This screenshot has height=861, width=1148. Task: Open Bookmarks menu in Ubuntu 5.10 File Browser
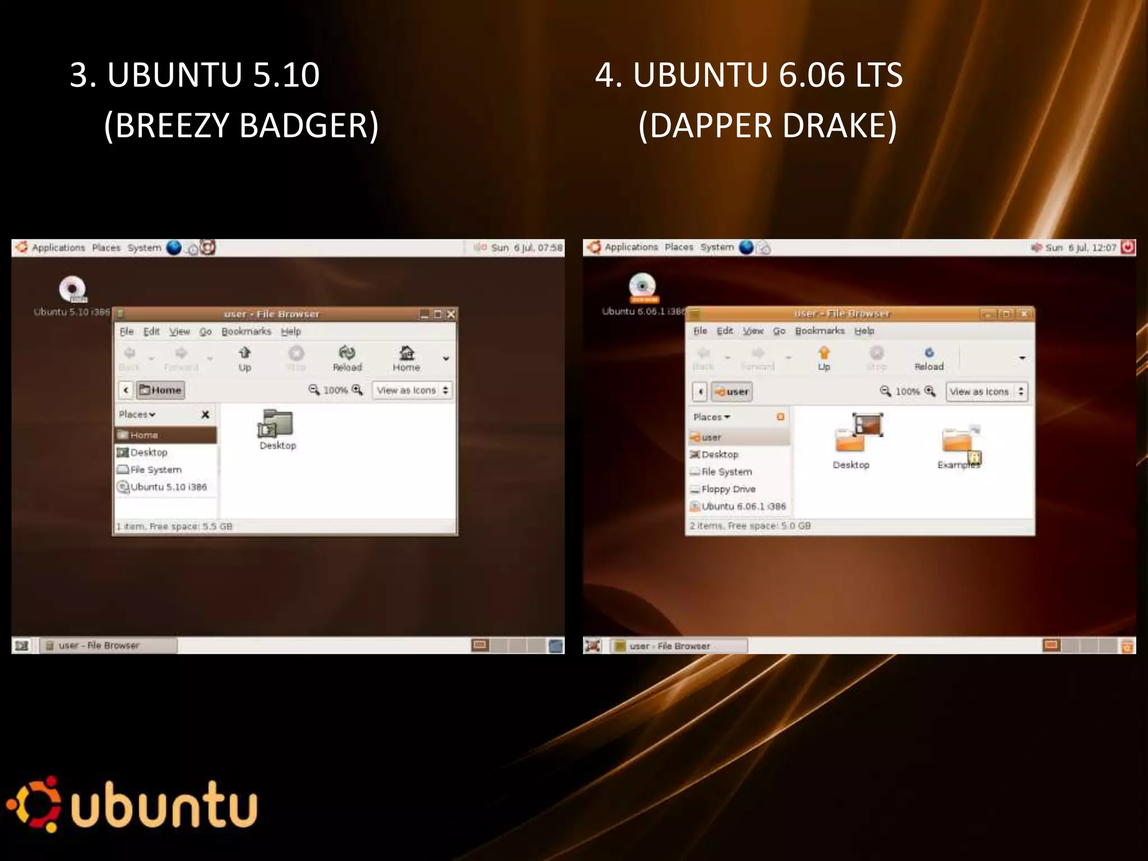tap(246, 331)
